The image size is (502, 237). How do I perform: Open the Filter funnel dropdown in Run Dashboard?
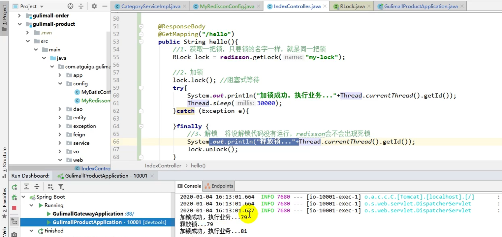pos(61,187)
